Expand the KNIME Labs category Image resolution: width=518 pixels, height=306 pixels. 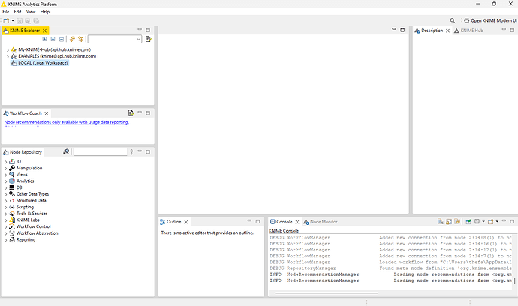pyautogui.click(x=6, y=220)
